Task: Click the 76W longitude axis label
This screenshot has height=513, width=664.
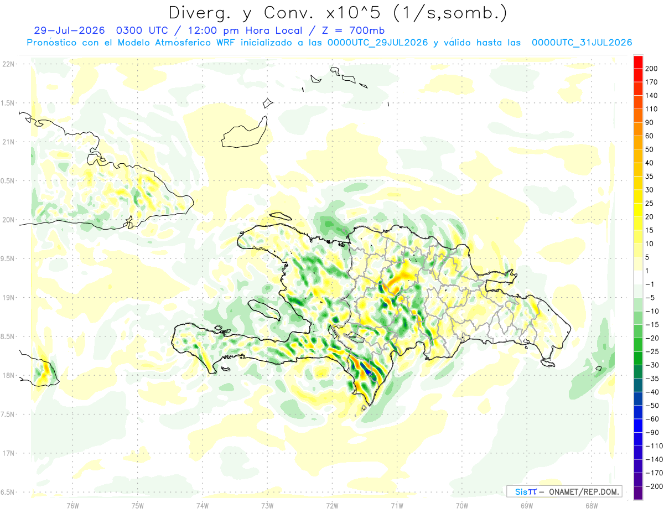Action: pos(72,505)
